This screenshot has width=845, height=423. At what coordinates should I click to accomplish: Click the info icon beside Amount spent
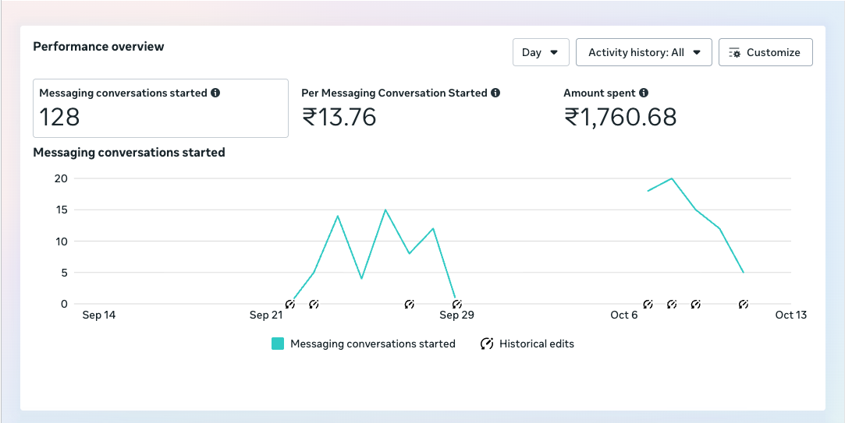[x=644, y=93]
